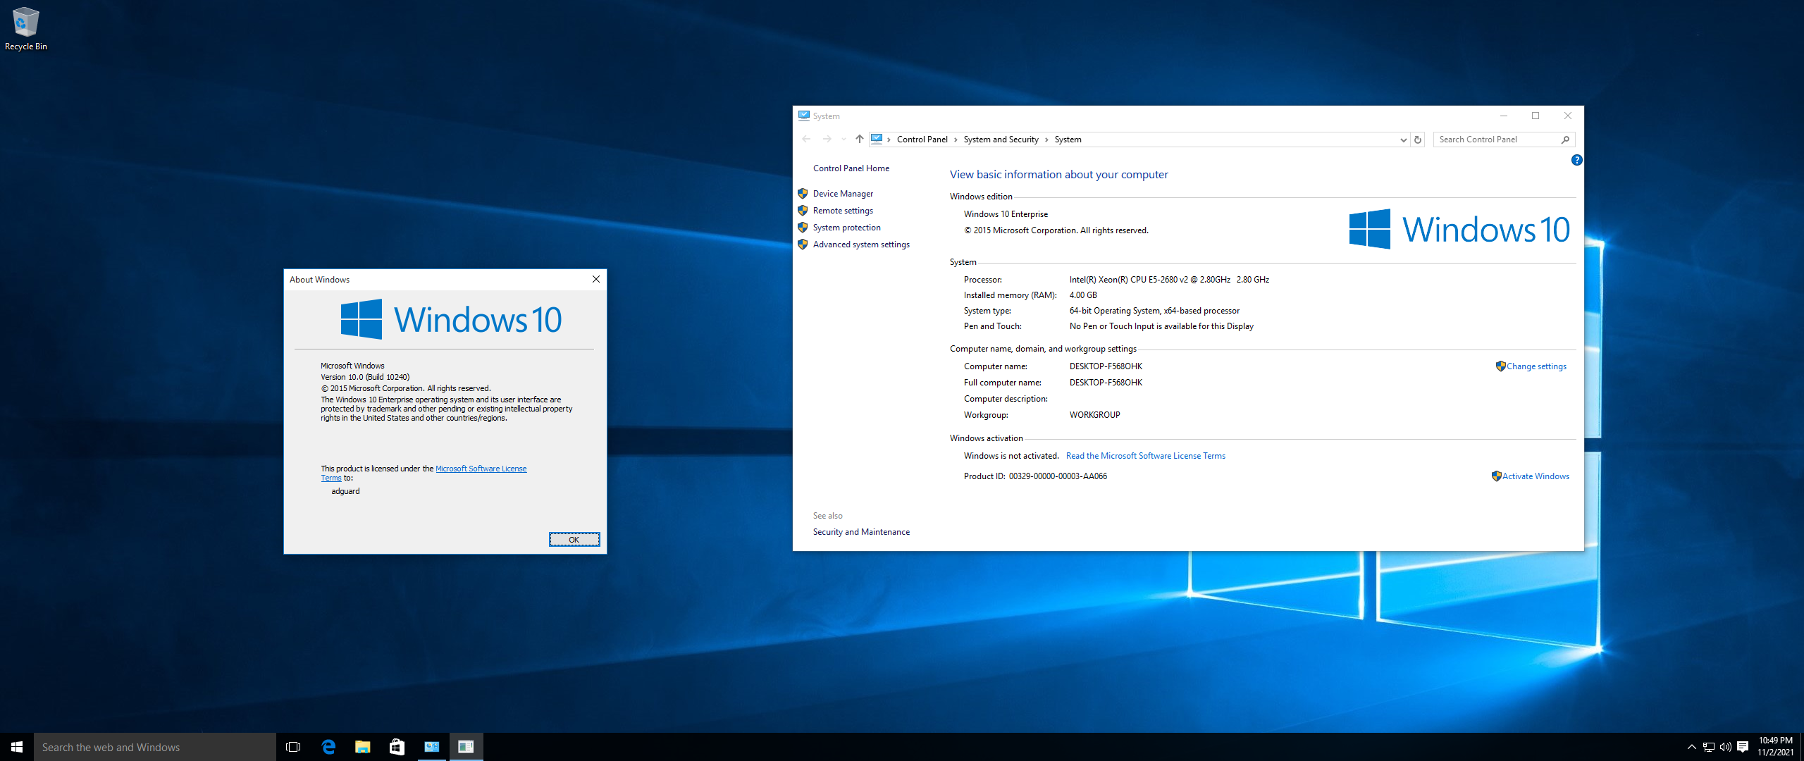Maximize the System window

click(x=1536, y=116)
